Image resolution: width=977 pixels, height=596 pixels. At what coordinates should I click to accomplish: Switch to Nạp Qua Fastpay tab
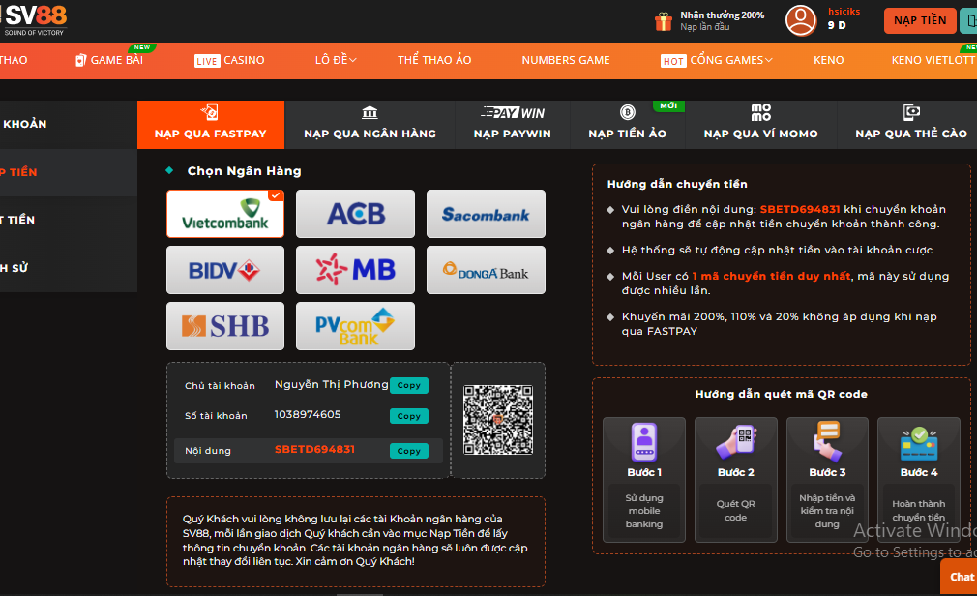coord(211,125)
